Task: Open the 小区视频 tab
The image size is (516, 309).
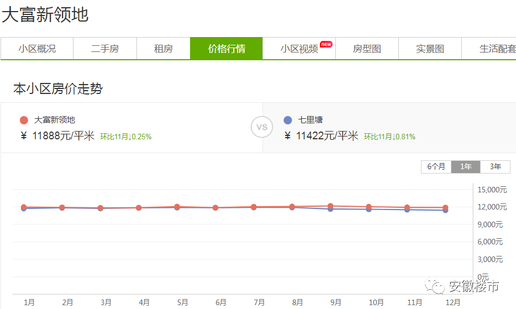Action: (x=299, y=49)
